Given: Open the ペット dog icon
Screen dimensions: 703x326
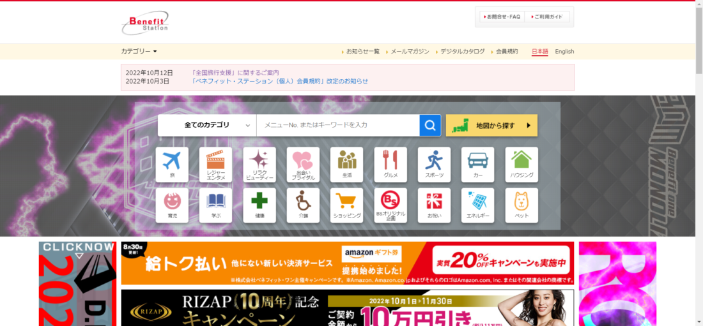Looking at the screenshot, I should (521, 205).
